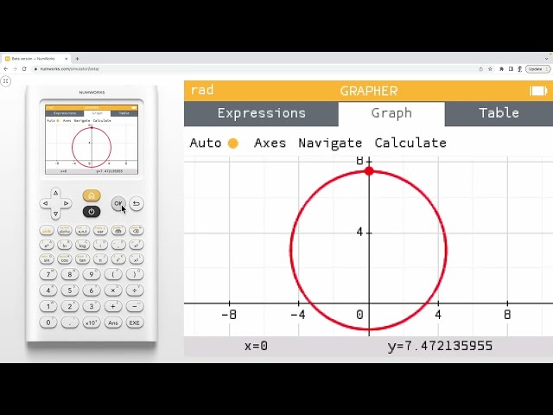Click the 2 key on calculator
The image size is (553, 415).
(70, 306)
